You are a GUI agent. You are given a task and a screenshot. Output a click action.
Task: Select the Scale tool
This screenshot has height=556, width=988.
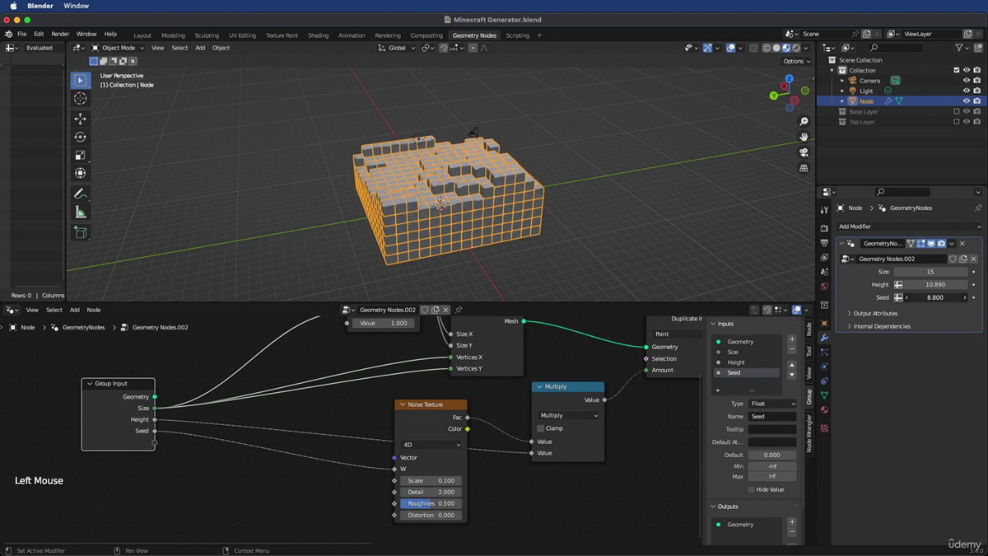tap(80, 156)
